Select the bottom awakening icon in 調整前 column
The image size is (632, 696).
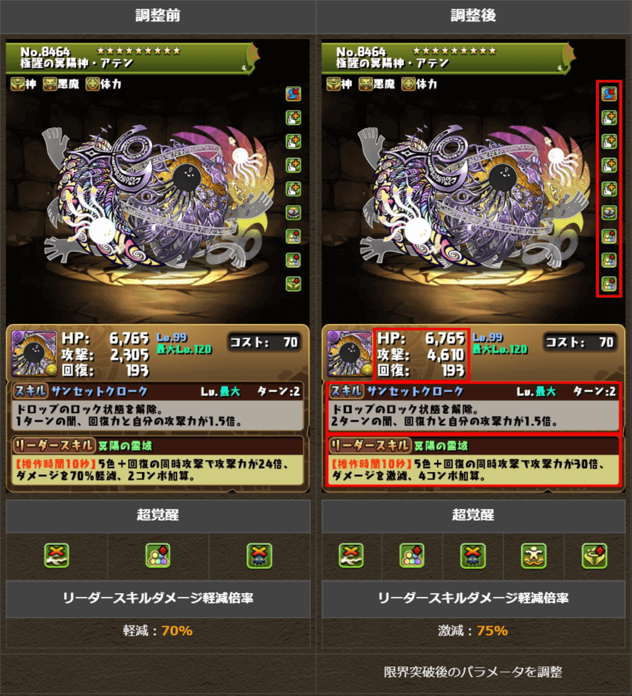[x=293, y=284]
